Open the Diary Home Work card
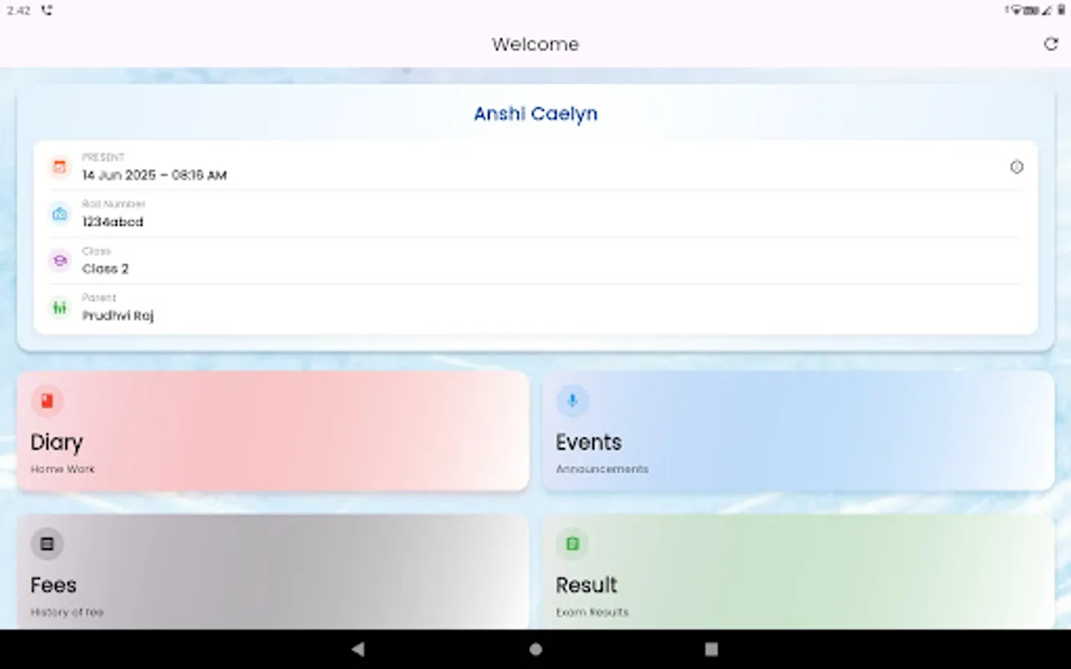 (272, 431)
